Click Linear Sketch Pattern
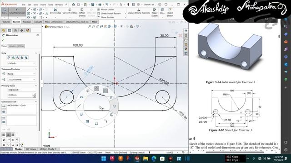The image size is (291, 163). click(x=109, y=13)
